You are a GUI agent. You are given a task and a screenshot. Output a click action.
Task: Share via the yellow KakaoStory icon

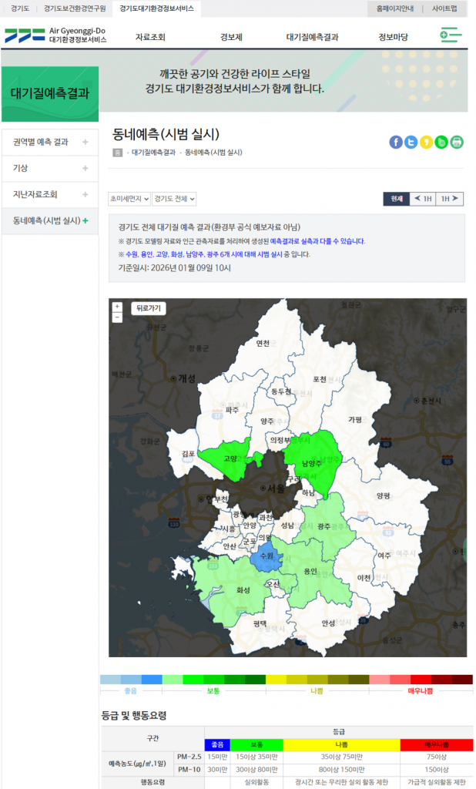click(x=426, y=142)
